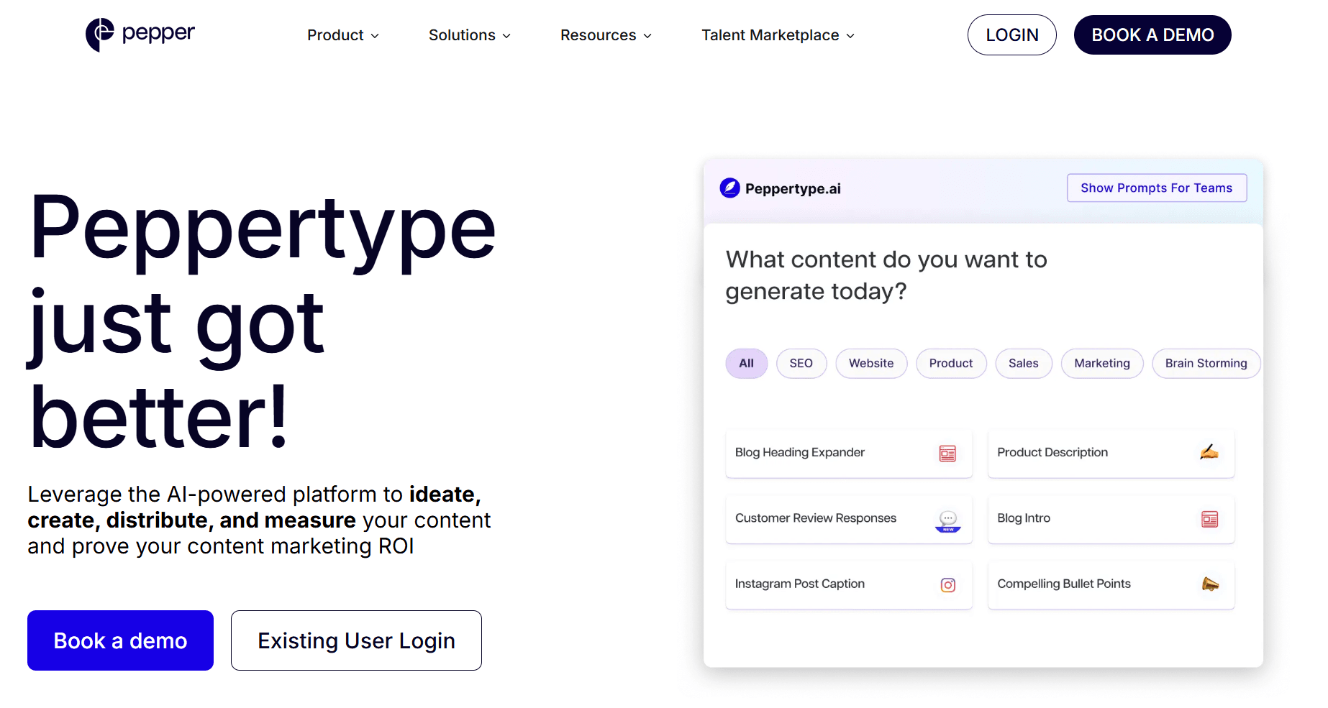Expand the Product dropdown chevron

tap(375, 36)
